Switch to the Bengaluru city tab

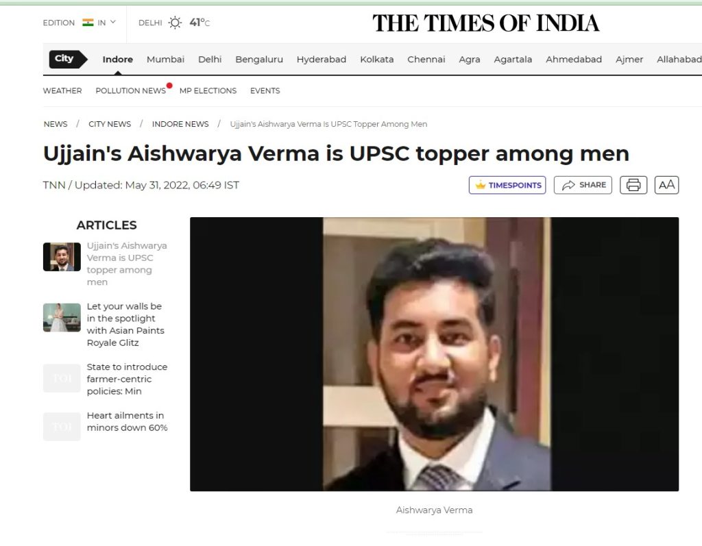pyautogui.click(x=258, y=59)
